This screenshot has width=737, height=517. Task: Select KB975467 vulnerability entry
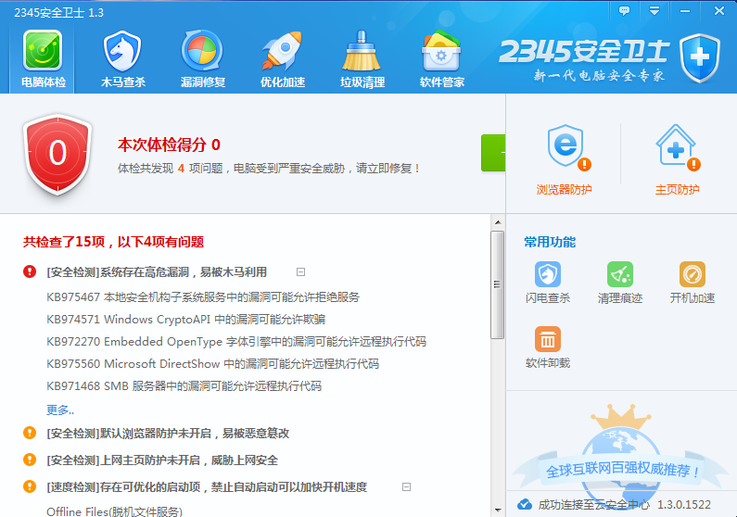point(203,297)
